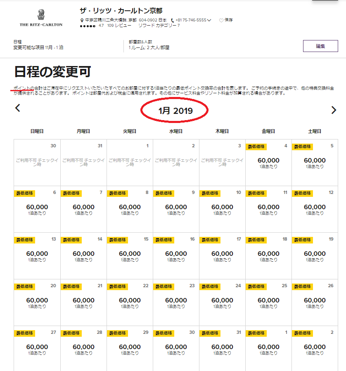Click the 最低価格 badge on January 13

click(24, 240)
